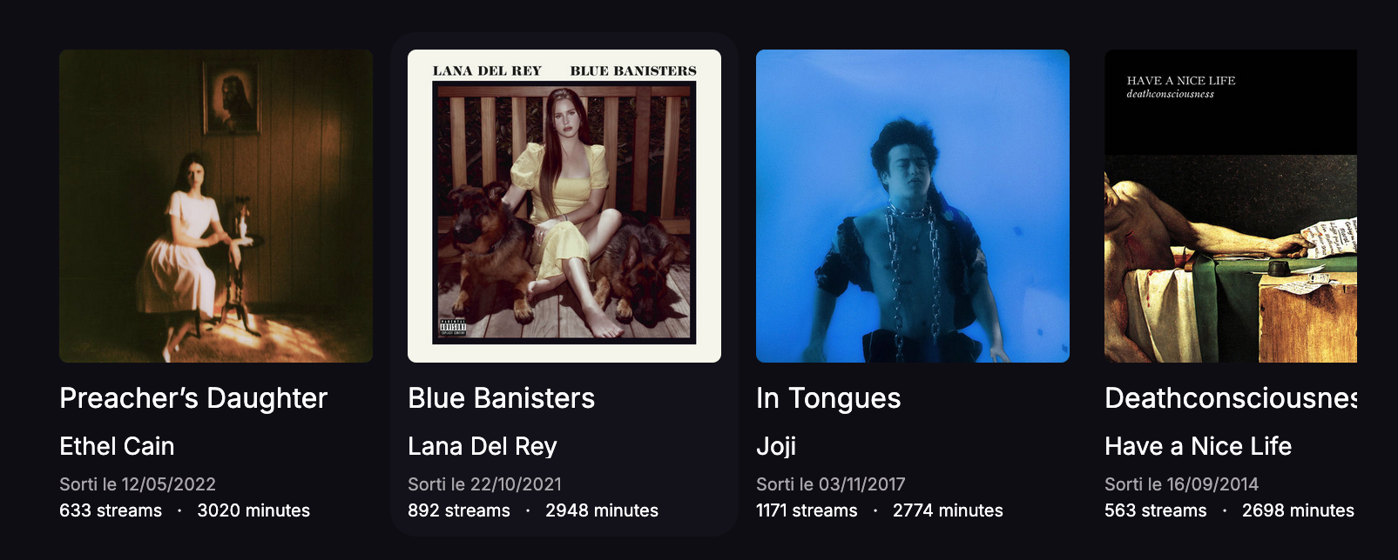
Task: Click the Deathconsciousness album title
Action: [x=1231, y=398]
